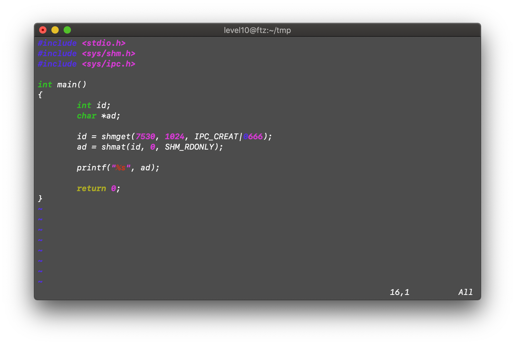This screenshot has height=345, width=515.
Task: Click the char keyword
Action: (87, 116)
